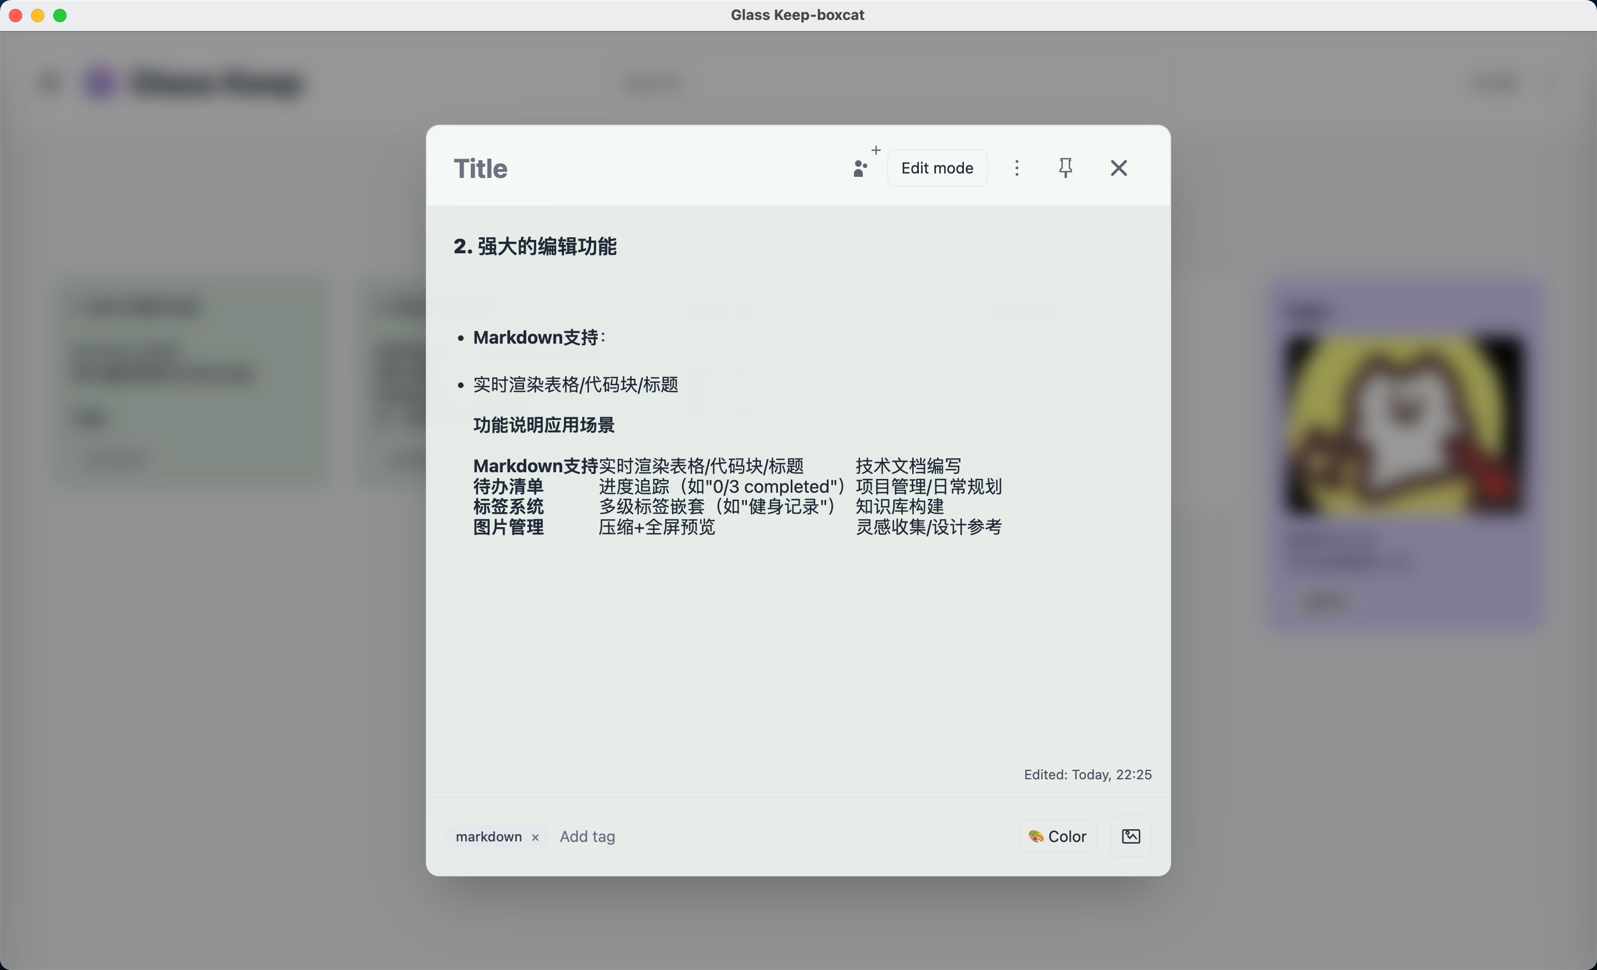Click the 实时渲染表格/代码块/标题 bullet
Image resolution: width=1597 pixels, height=970 pixels.
point(576,385)
